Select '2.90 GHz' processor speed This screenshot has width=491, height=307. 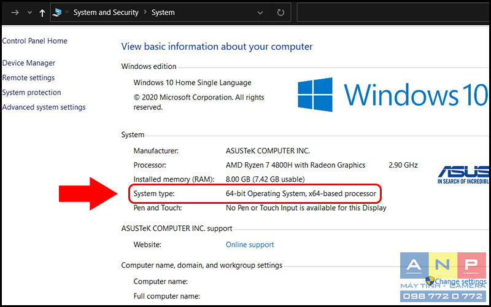pyautogui.click(x=403, y=165)
